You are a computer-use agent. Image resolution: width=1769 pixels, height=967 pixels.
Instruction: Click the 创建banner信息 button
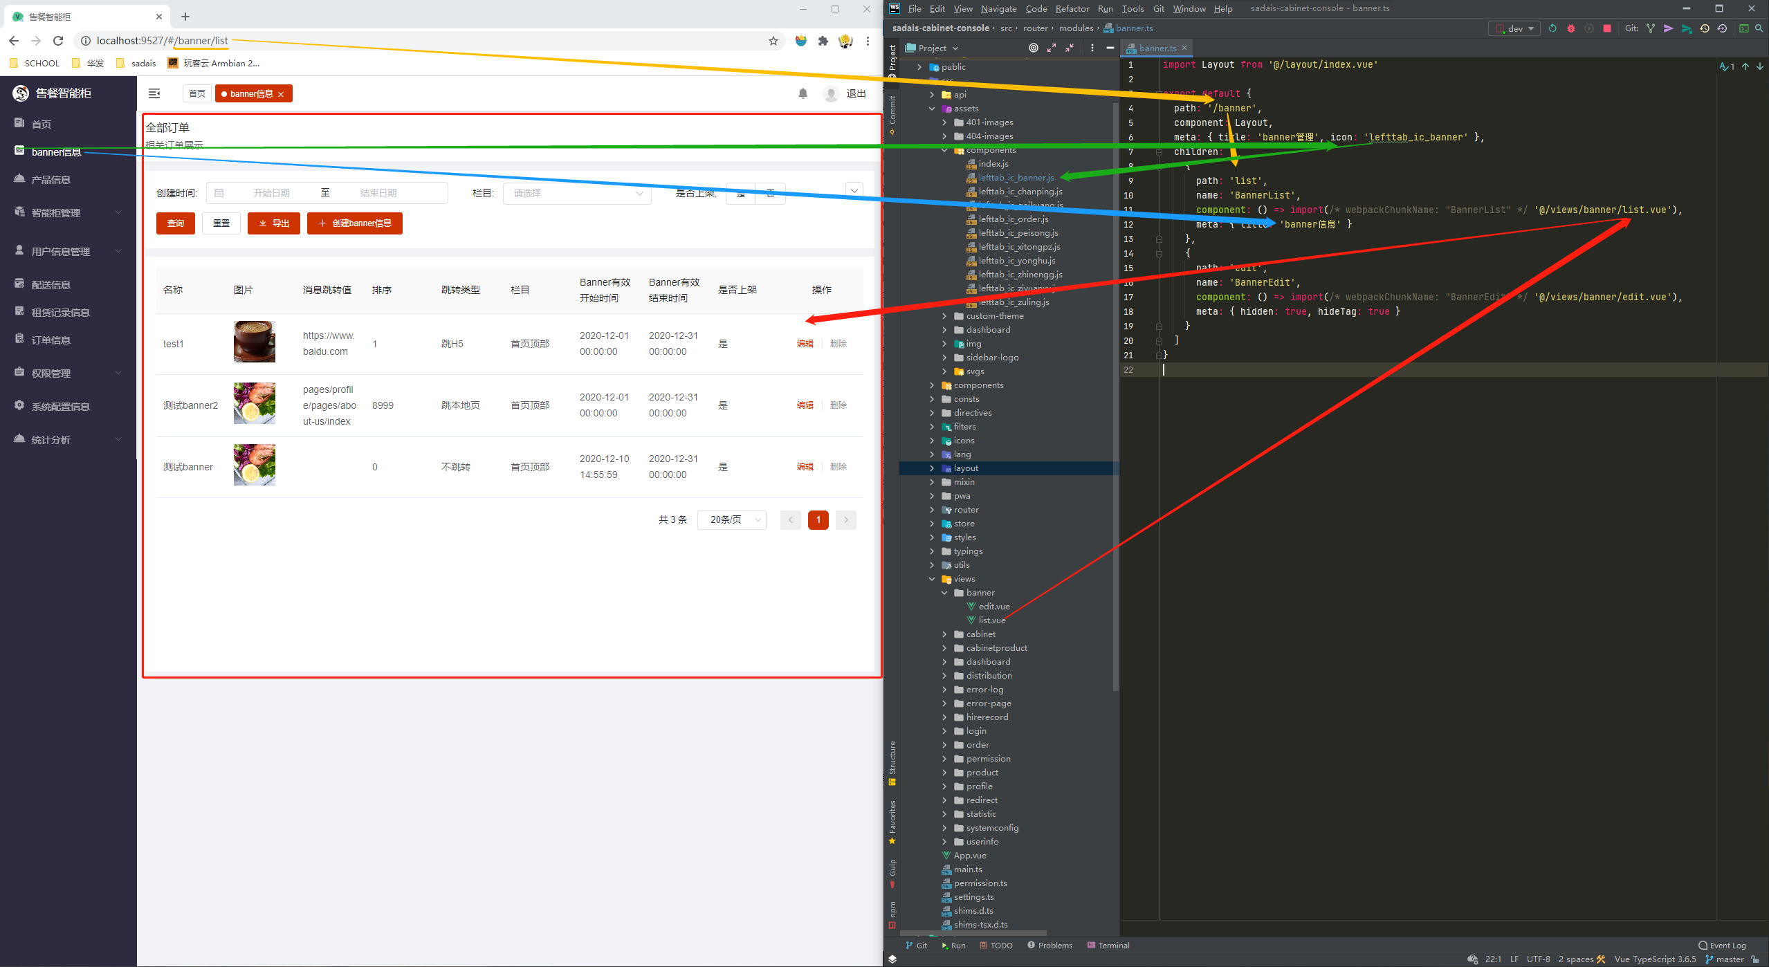(x=354, y=223)
